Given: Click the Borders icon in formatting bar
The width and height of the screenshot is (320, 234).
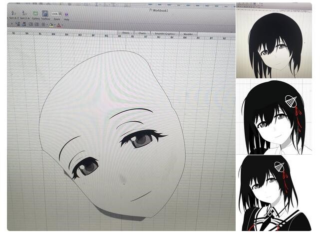Looking at the screenshot, I should click(x=43, y=24).
